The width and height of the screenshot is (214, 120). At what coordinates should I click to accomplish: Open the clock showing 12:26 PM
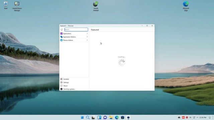click(x=203, y=117)
